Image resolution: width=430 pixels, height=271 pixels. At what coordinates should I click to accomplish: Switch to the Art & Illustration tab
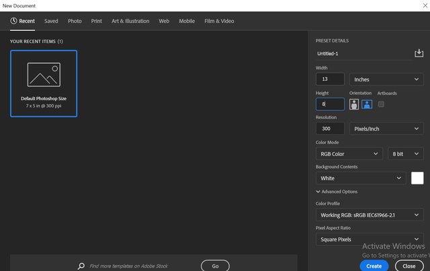click(x=130, y=21)
